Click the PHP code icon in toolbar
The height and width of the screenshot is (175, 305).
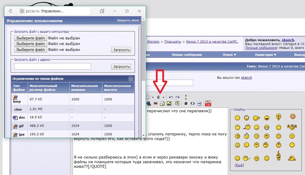pyautogui.click(x=199, y=103)
